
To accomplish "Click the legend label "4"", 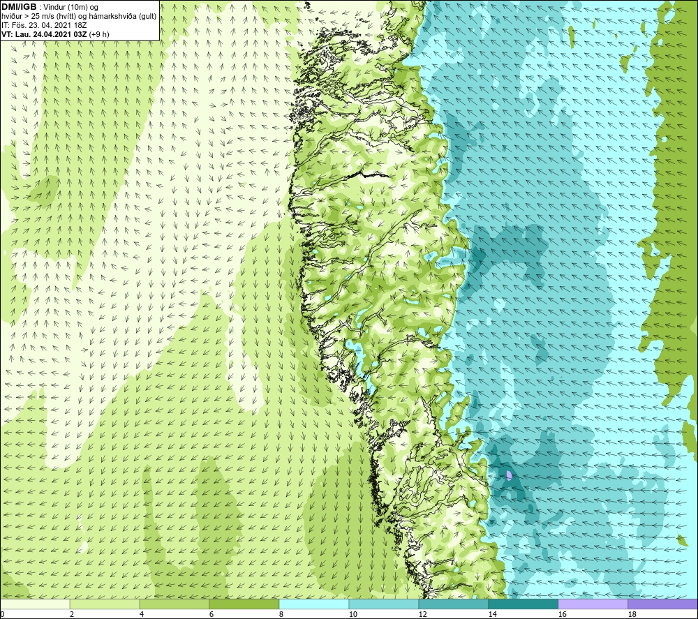I will click(x=142, y=615).
